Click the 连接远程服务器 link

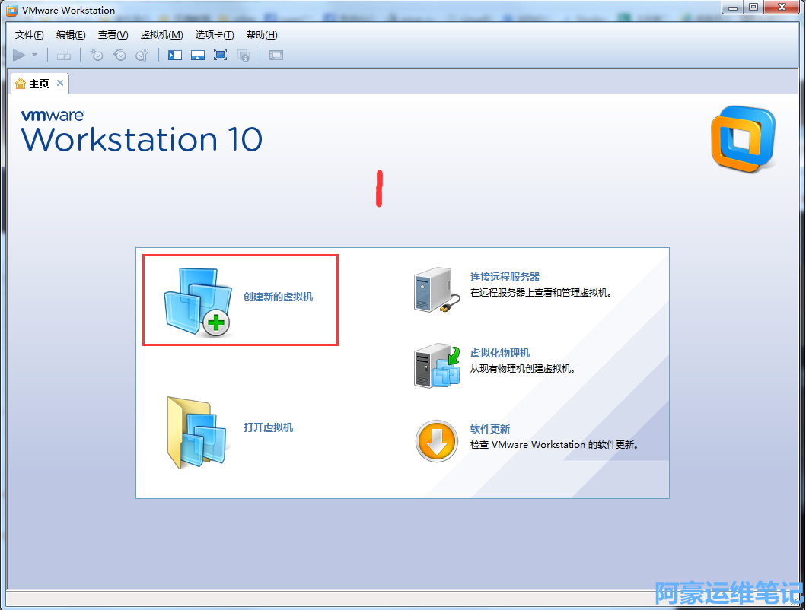click(505, 277)
